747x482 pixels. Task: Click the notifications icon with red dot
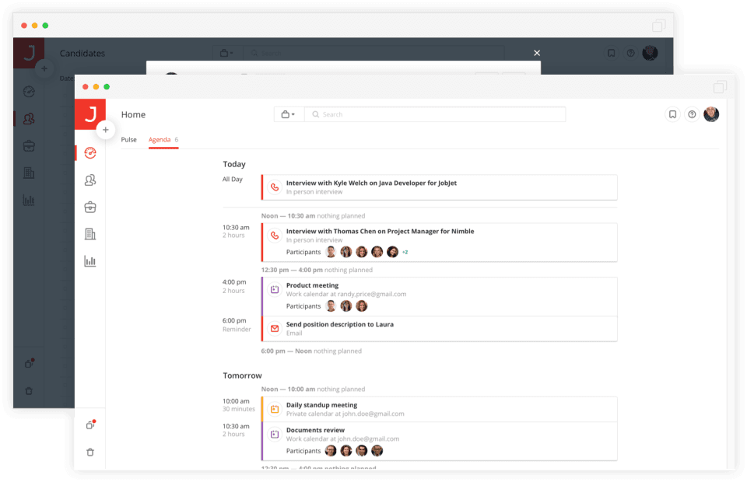[90, 424]
